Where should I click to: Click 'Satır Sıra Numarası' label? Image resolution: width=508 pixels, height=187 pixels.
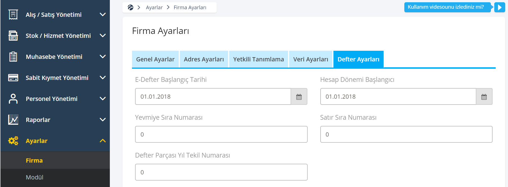coord(348,117)
